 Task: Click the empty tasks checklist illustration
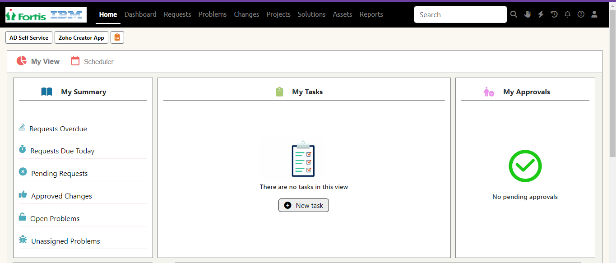point(303,158)
